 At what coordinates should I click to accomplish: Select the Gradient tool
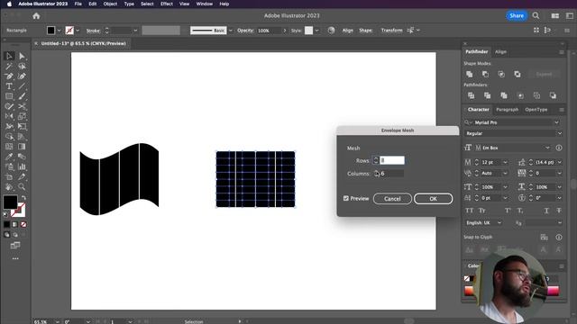point(22,147)
